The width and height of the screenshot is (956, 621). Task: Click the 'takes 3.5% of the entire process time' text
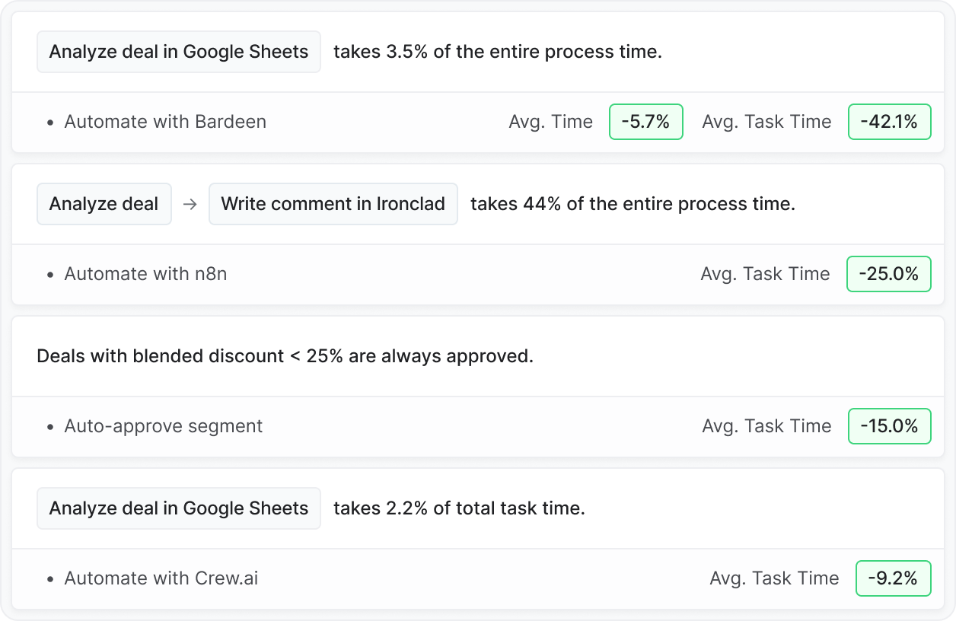pyautogui.click(x=498, y=52)
